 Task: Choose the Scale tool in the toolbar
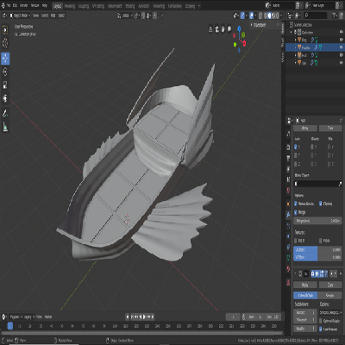pos(5,85)
